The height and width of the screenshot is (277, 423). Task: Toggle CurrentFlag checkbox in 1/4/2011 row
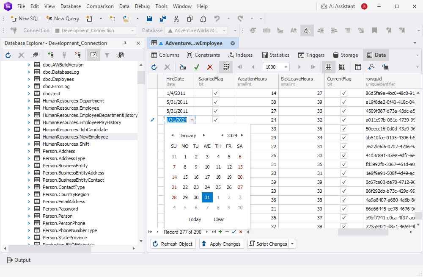tap(343, 93)
